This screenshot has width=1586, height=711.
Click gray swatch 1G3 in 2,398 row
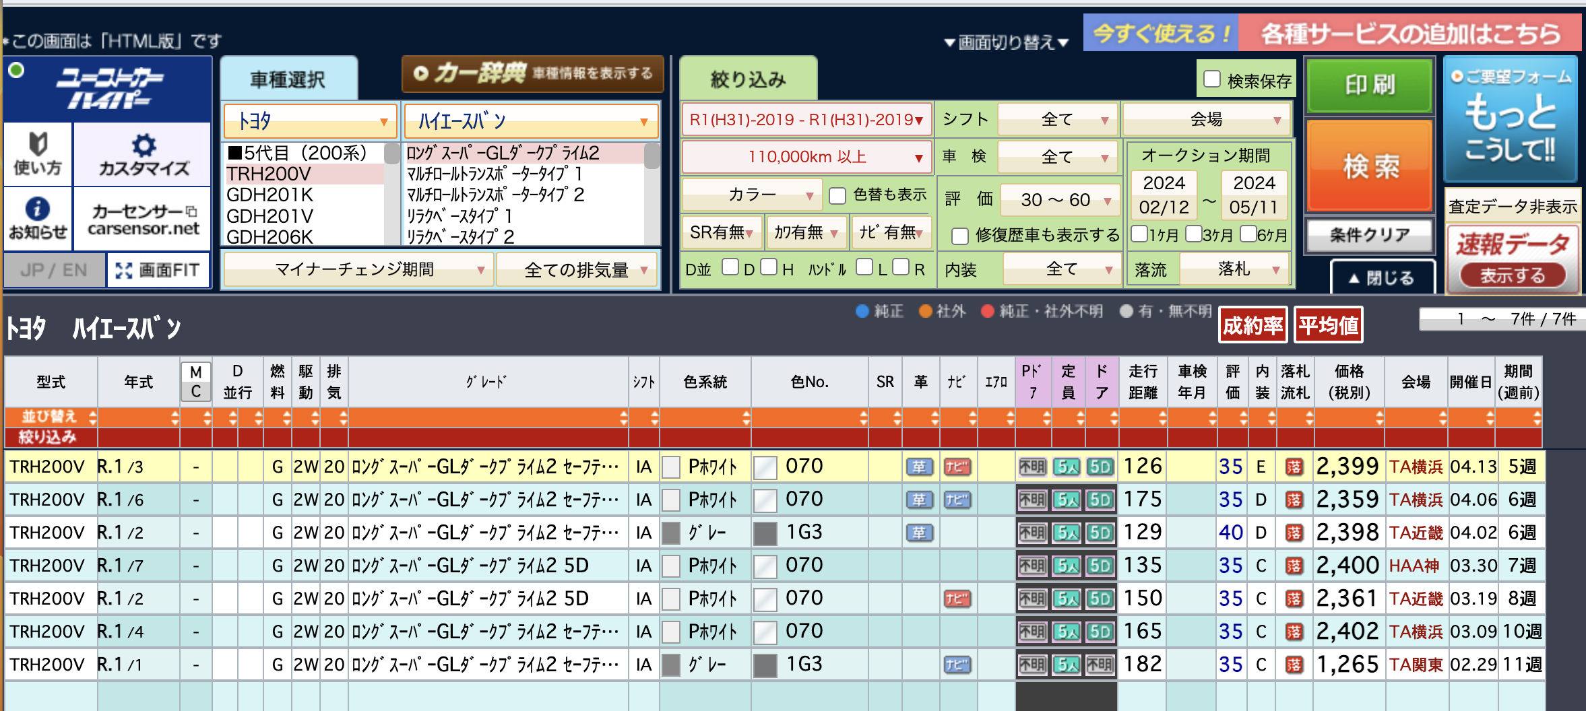pyautogui.click(x=765, y=533)
